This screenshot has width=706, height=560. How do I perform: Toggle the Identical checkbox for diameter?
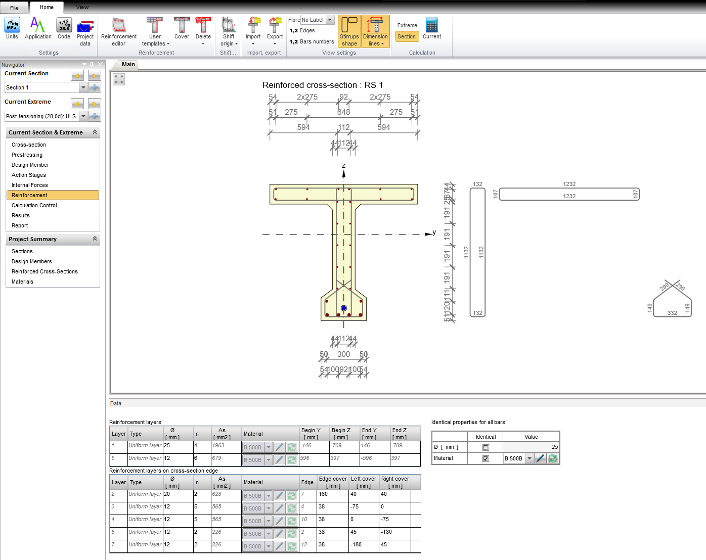pyautogui.click(x=486, y=447)
